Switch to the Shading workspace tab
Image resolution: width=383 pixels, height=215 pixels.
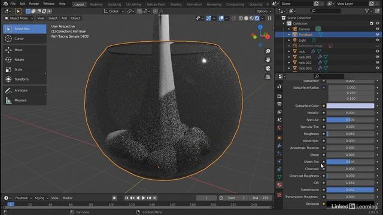[176, 4]
